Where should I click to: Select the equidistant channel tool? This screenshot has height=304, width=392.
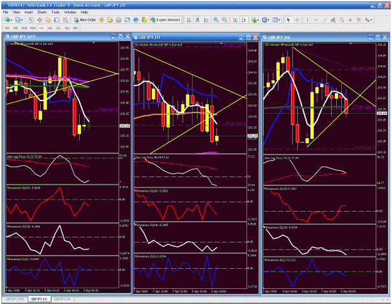pyautogui.click(x=333, y=19)
